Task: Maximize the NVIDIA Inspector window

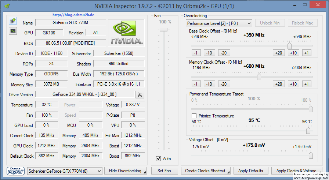Action: click(x=305, y=4)
